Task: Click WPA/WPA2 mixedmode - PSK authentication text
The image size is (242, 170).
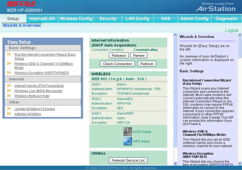Action: (139, 89)
